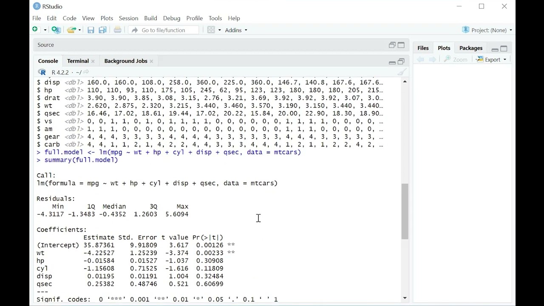
Task: Click console scrollbar up arrow
Action: (x=405, y=82)
